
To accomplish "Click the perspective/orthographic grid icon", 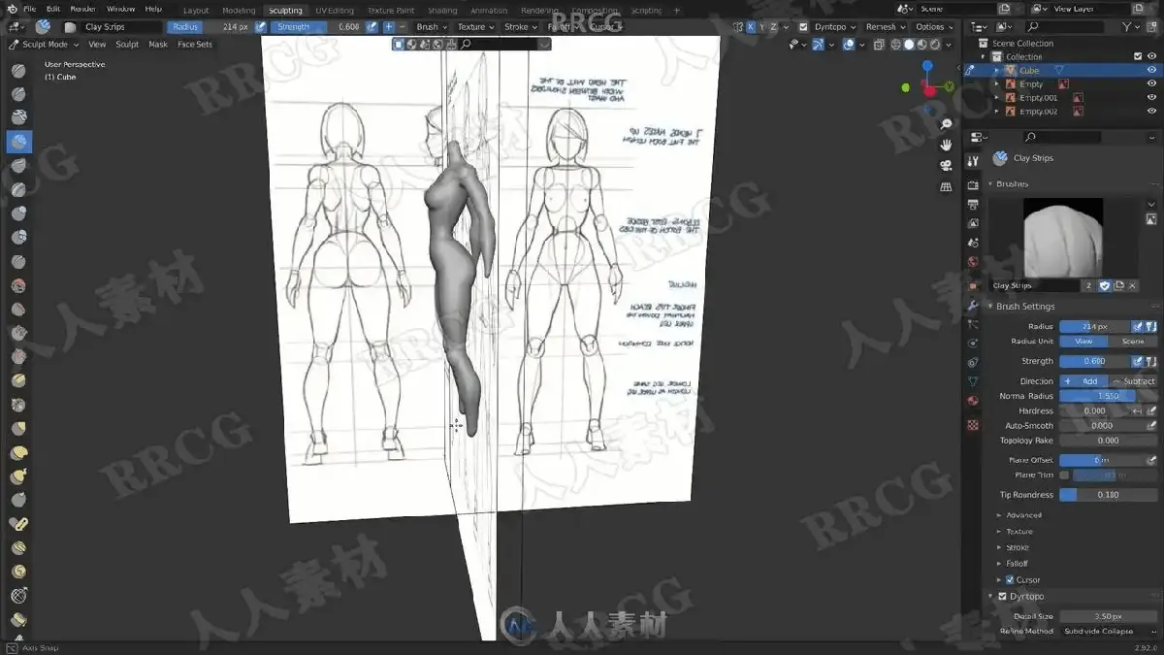I will (x=947, y=184).
